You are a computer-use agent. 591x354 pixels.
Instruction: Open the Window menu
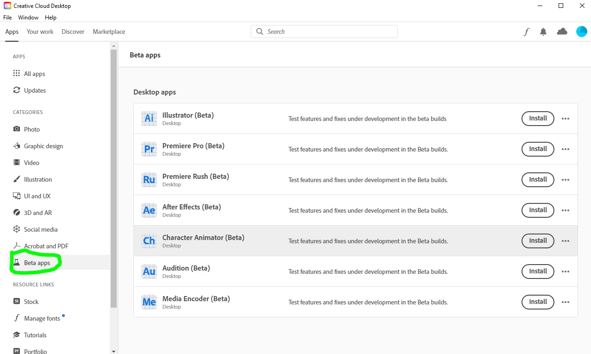28,18
